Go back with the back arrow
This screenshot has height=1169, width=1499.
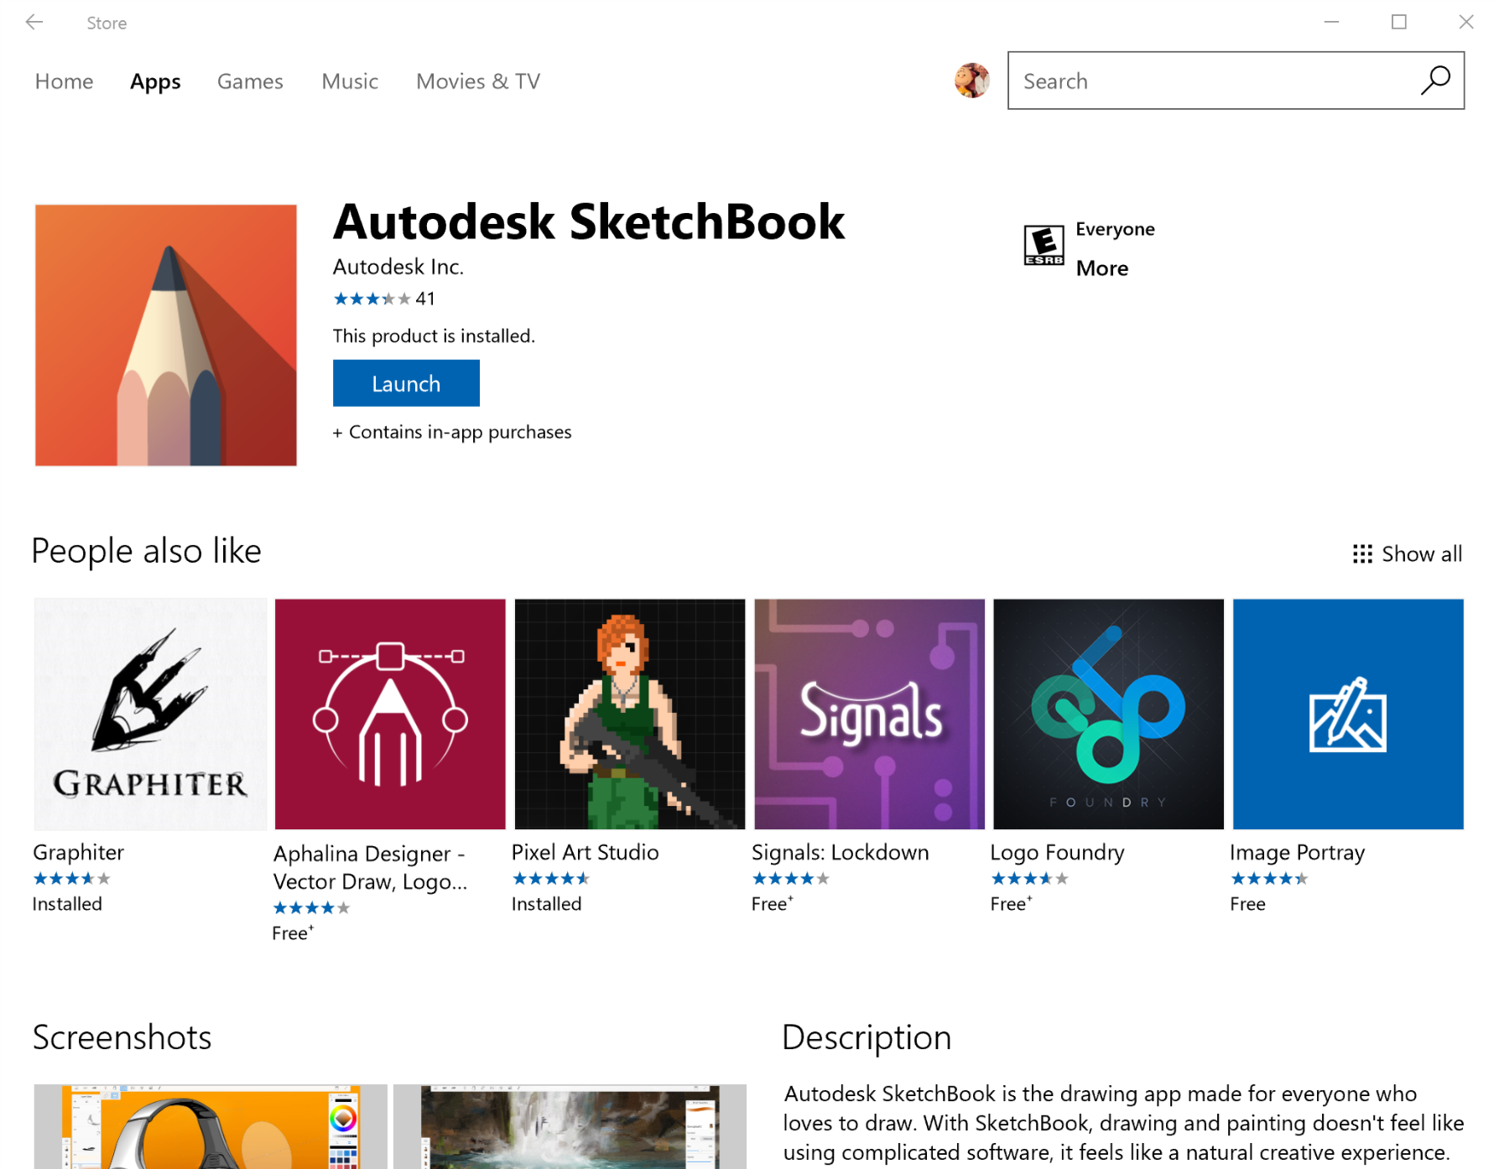pyautogui.click(x=34, y=23)
